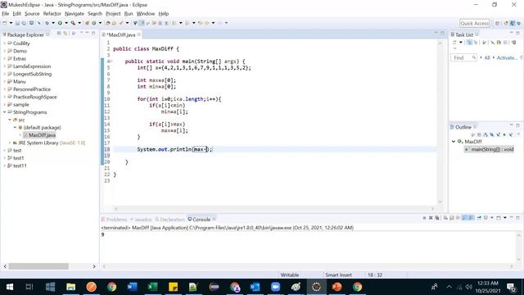This screenshot has width=524, height=295.
Task: Click the New file toolbar icon
Action: click(x=4, y=23)
